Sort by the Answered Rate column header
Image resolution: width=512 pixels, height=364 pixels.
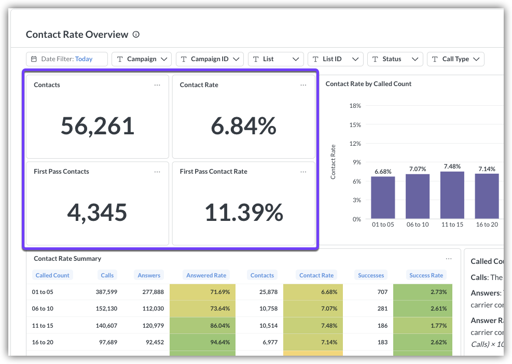[x=206, y=275]
